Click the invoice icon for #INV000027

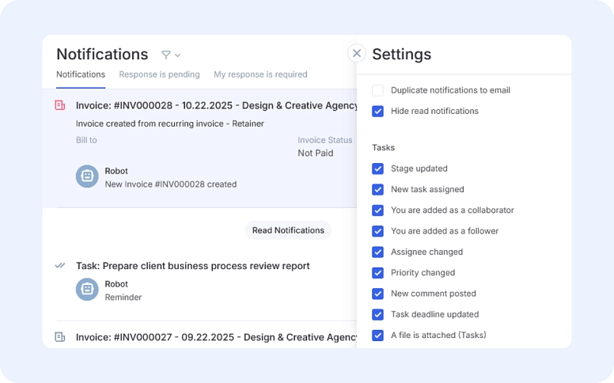tap(60, 337)
